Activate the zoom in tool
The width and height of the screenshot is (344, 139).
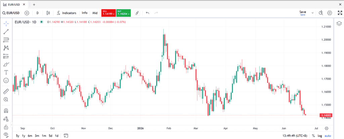tap(6, 99)
